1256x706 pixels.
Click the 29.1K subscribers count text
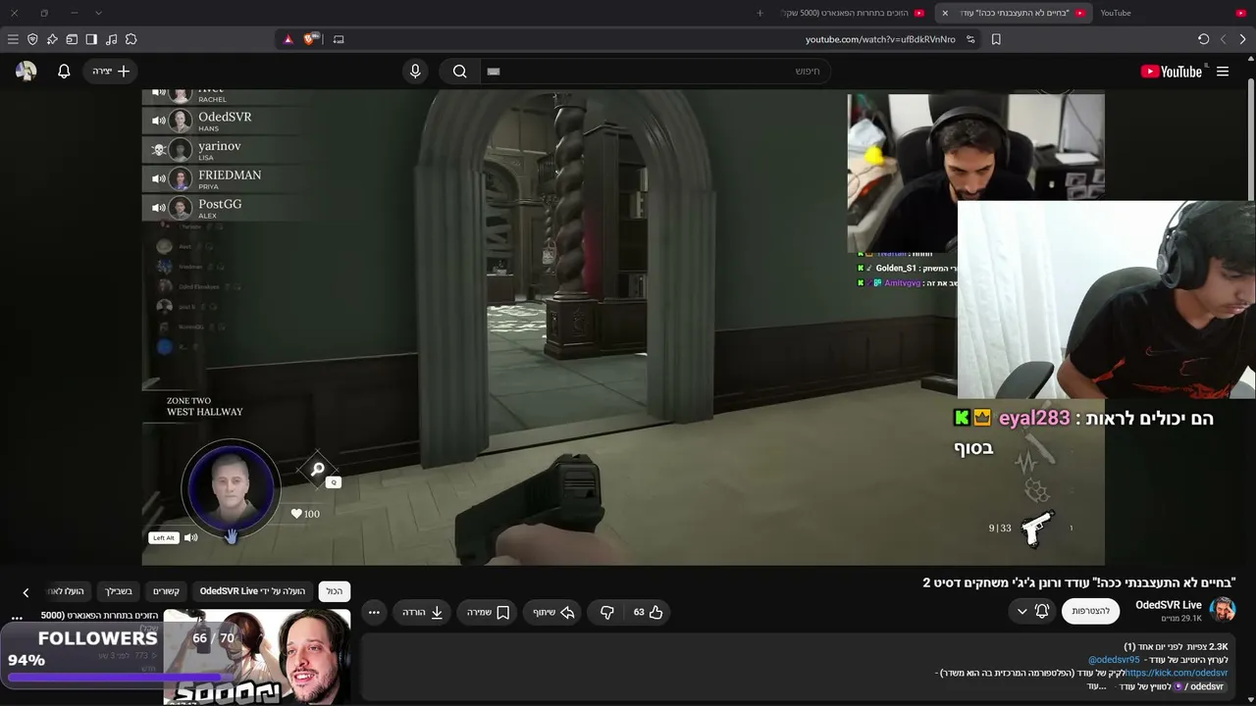point(1181,619)
